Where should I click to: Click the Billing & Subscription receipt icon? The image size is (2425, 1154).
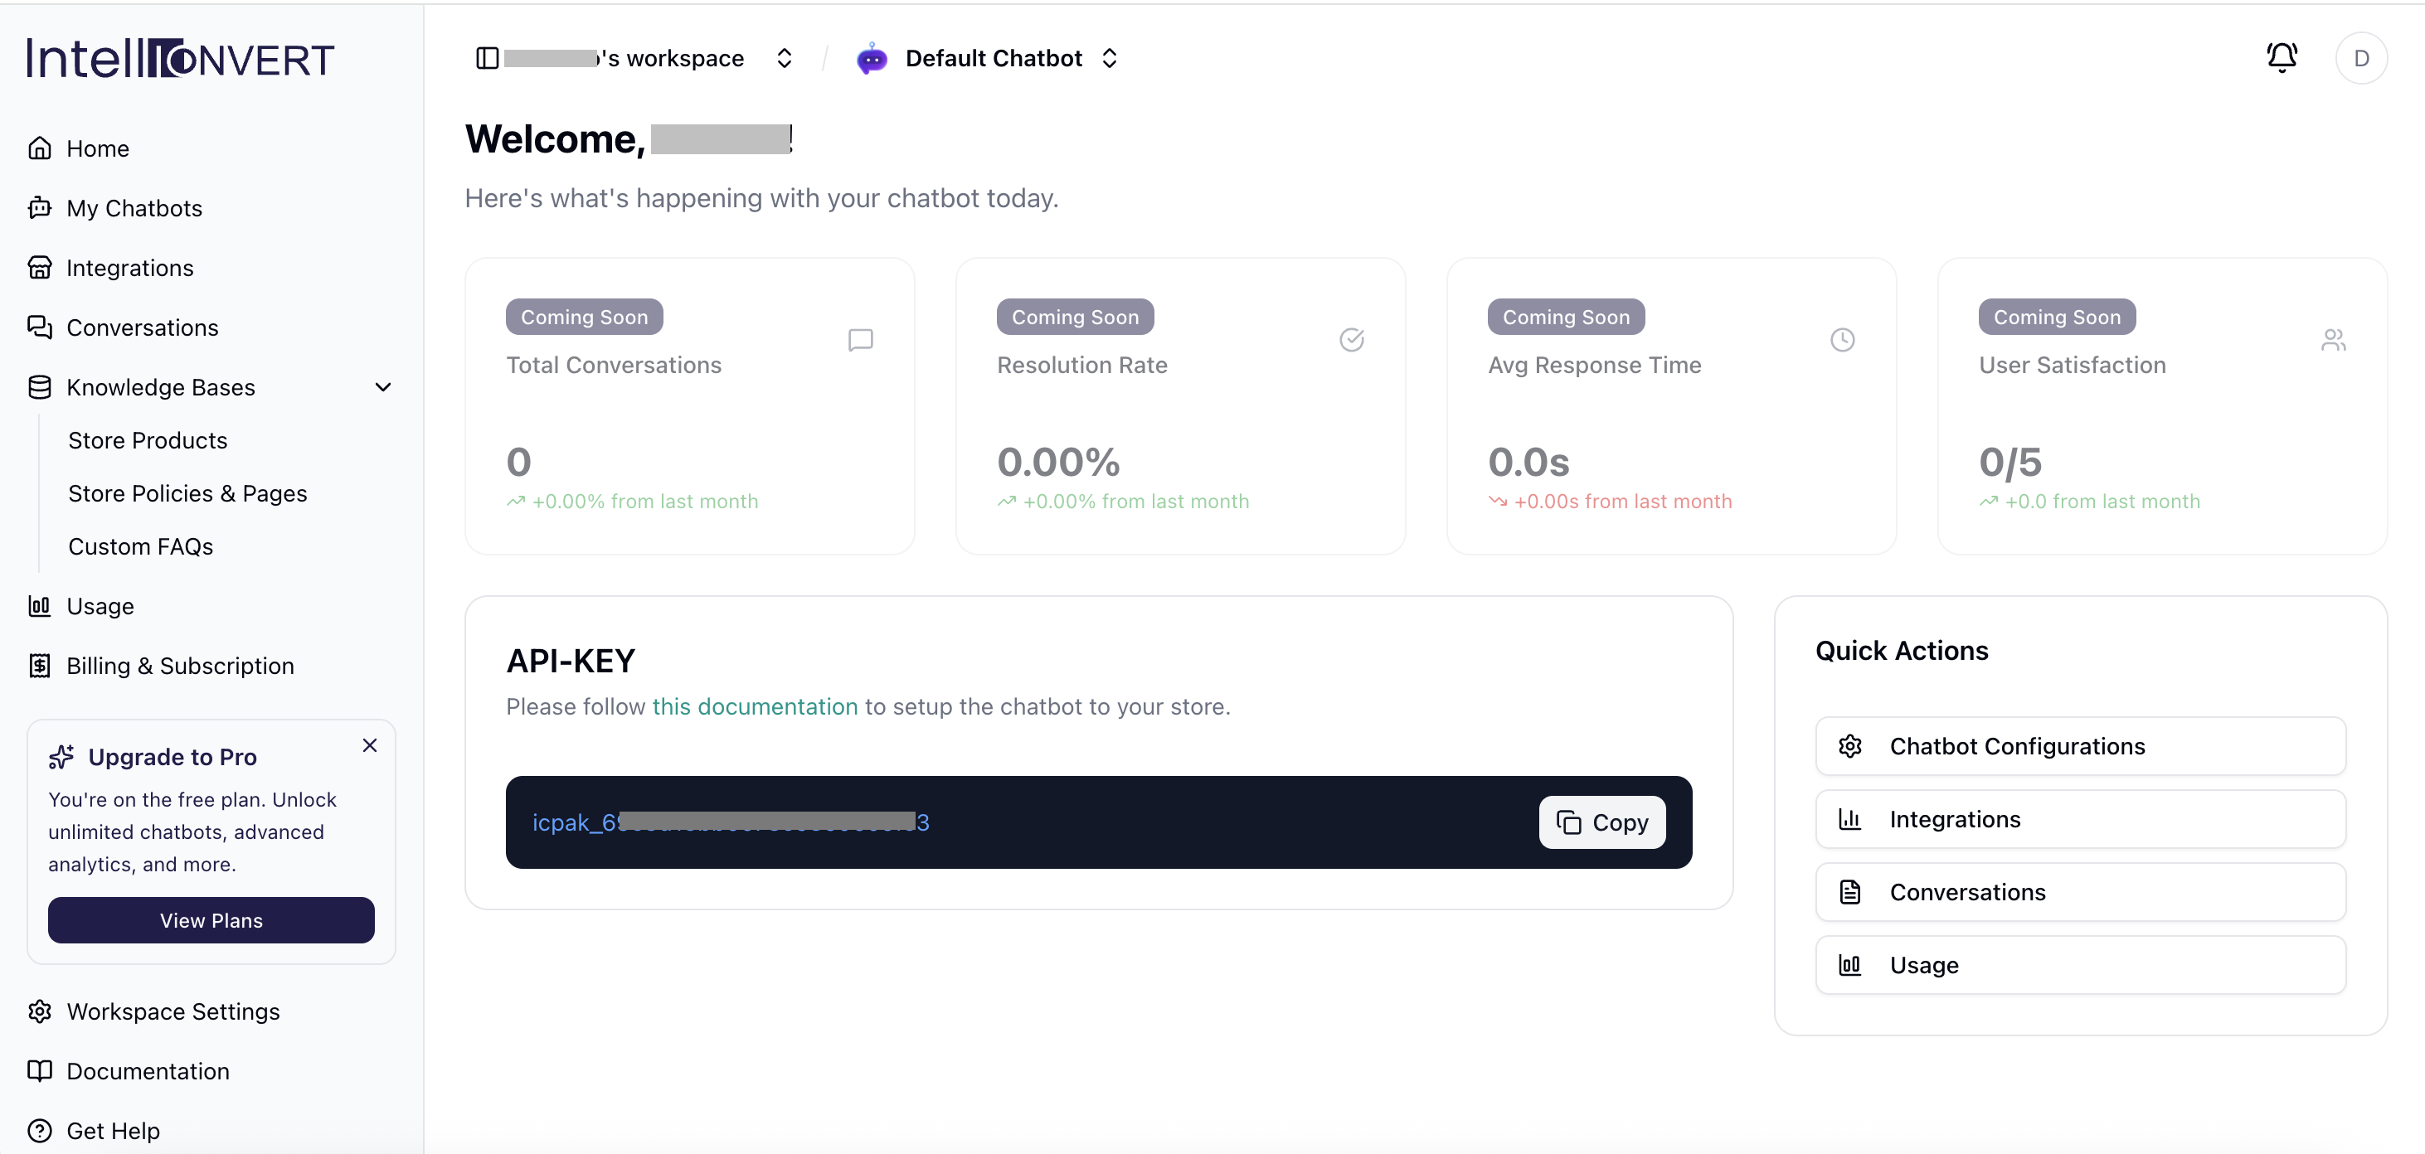tap(40, 666)
